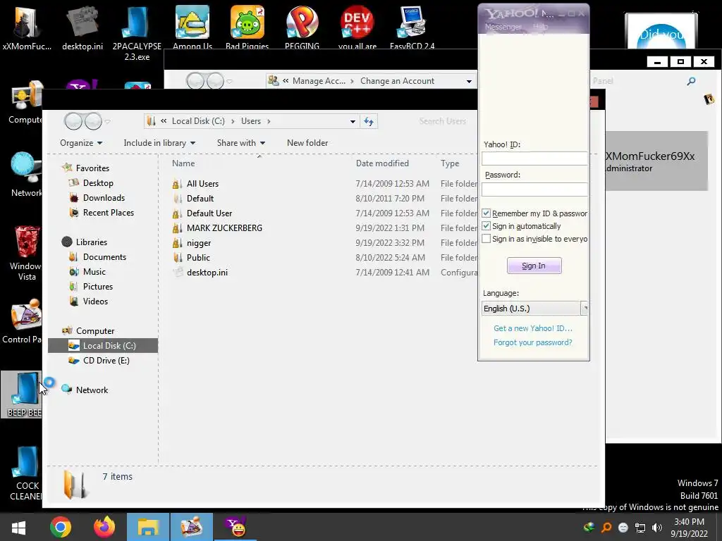This screenshot has height=541, width=722.
Task: Open the Organize dropdown menu
Action: pyautogui.click(x=81, y=143)
